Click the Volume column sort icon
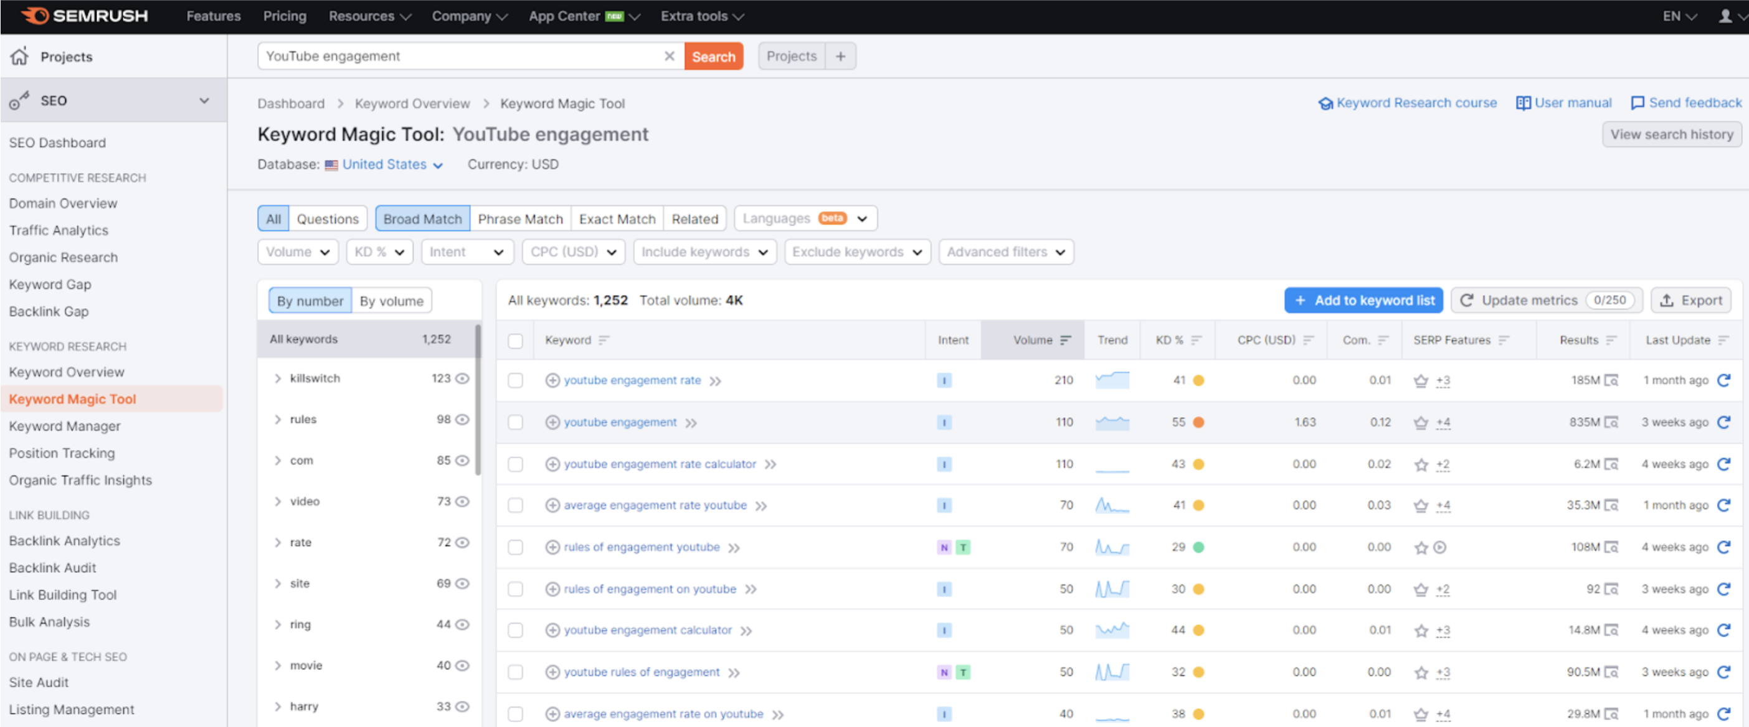Viewport: 1749px width, 727px height. click(x=1066, y=340)
